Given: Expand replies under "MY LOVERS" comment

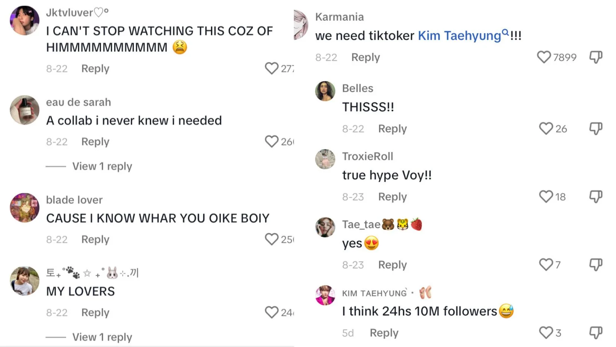Looking at the screenshot, I should point(102,337).
